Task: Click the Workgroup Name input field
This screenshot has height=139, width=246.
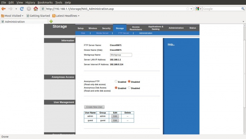Action: 121,55
